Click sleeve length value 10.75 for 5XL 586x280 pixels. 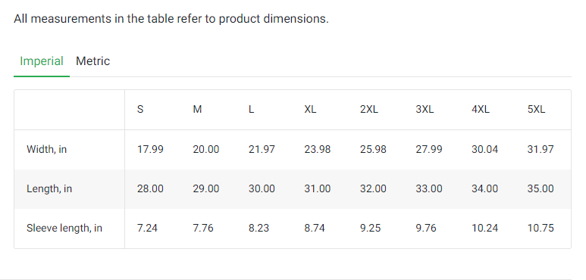tap(541, 229)
